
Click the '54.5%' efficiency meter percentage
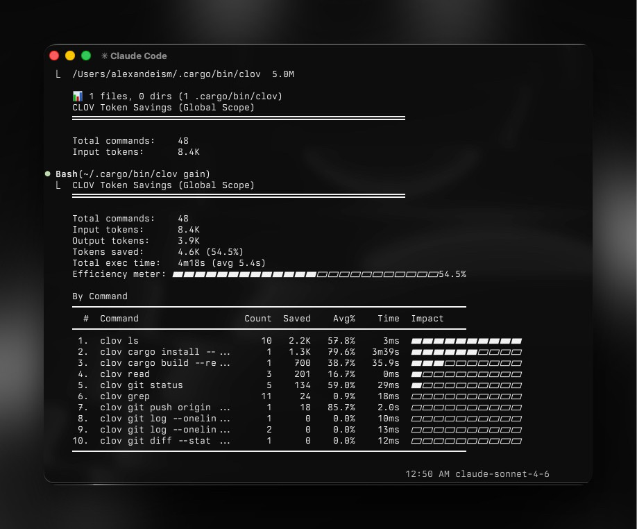pos(452,274)
